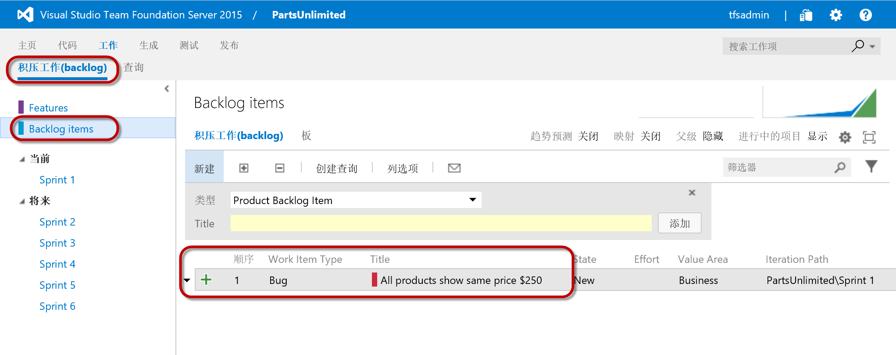This screenshot has width=896, height=355.
Task: Close the new item panel
Action: pyautogui.click(x=692, y=193)
